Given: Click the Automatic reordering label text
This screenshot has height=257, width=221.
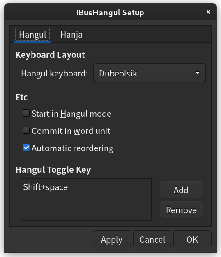Looking at the screenshot, I should coord(72,148).
